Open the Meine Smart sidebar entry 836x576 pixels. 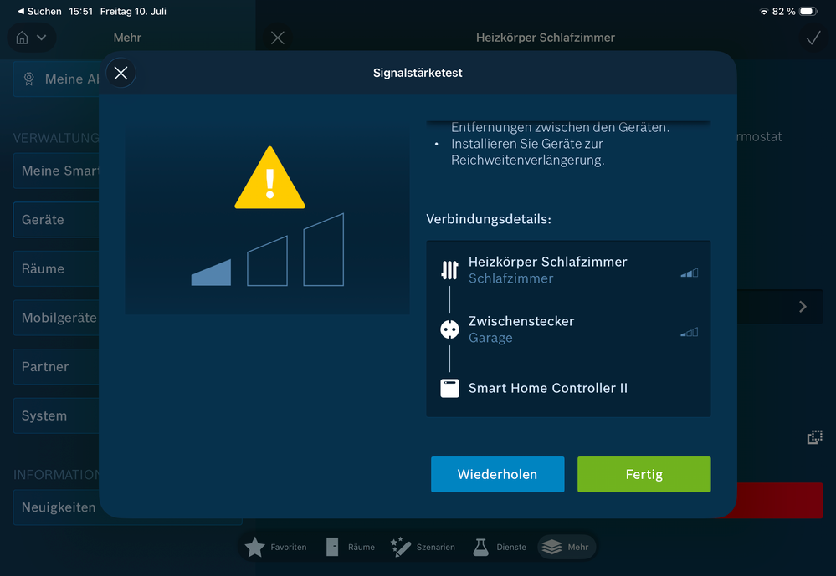click(x=56, y=171)
